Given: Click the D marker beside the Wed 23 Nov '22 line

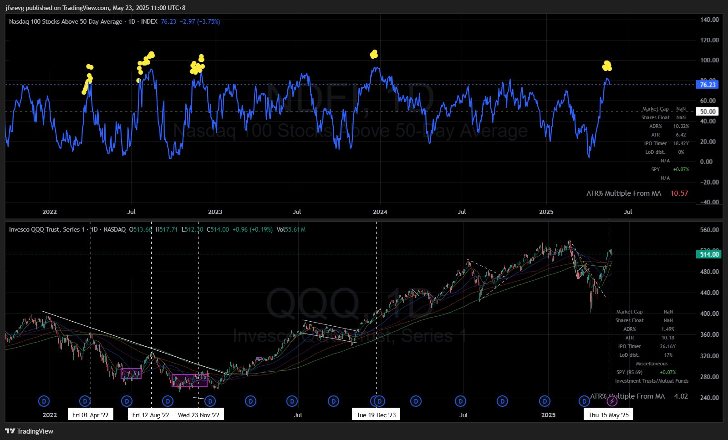Looking at the screenshot, I should 210,401.
